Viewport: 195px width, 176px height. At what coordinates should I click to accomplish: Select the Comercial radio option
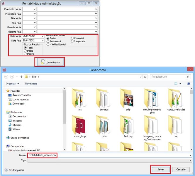72,38
